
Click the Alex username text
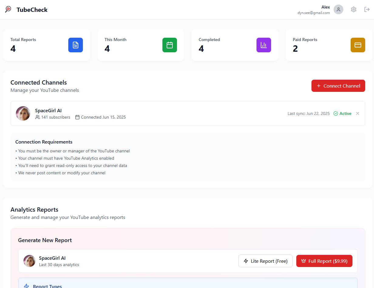coord(326,7)
